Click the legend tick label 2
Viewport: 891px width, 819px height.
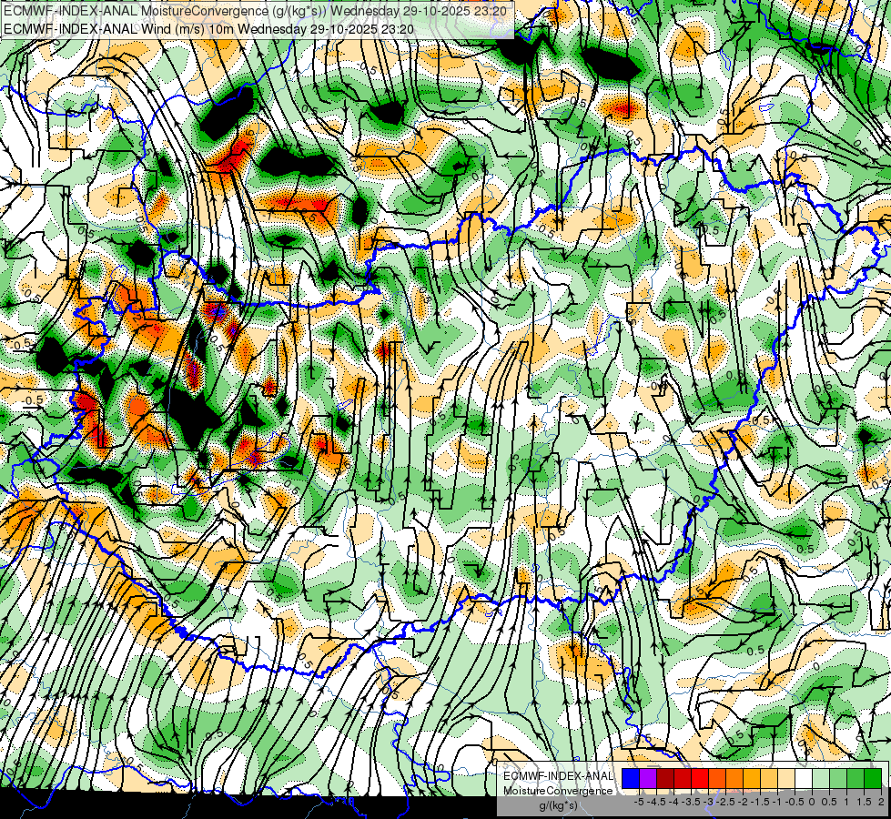[881, 802]
